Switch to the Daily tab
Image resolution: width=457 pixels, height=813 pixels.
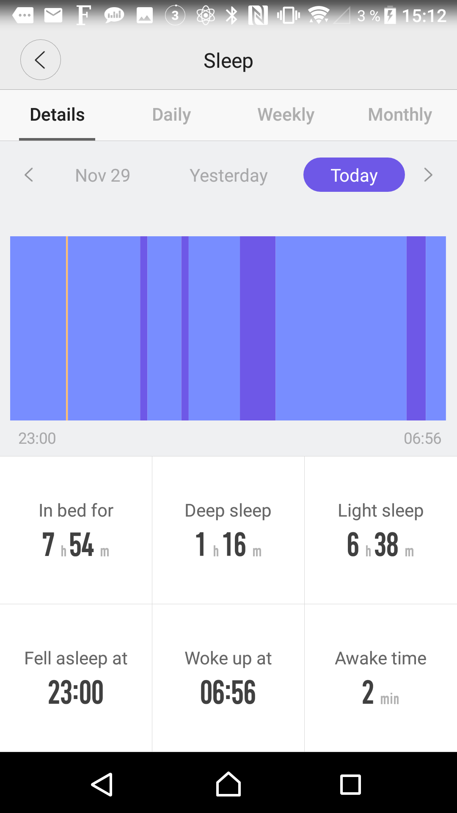[x=171, y=115]
